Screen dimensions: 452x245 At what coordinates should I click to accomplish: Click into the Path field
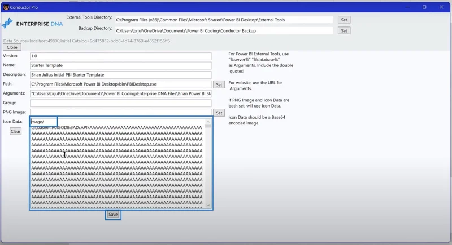coord(120,84)
